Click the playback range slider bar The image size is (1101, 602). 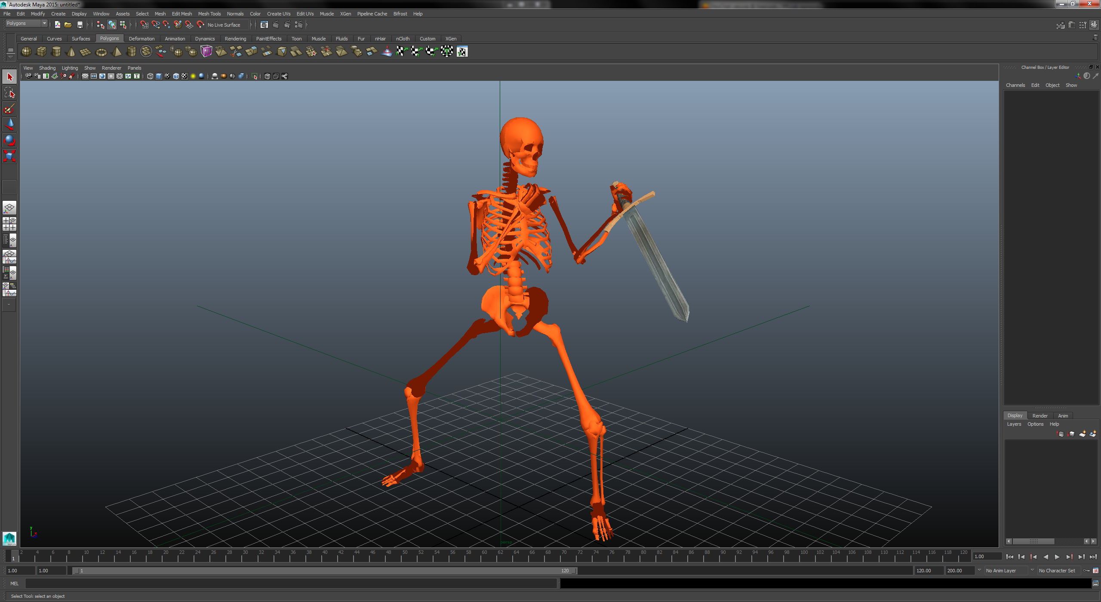click(x=325, y=571)
